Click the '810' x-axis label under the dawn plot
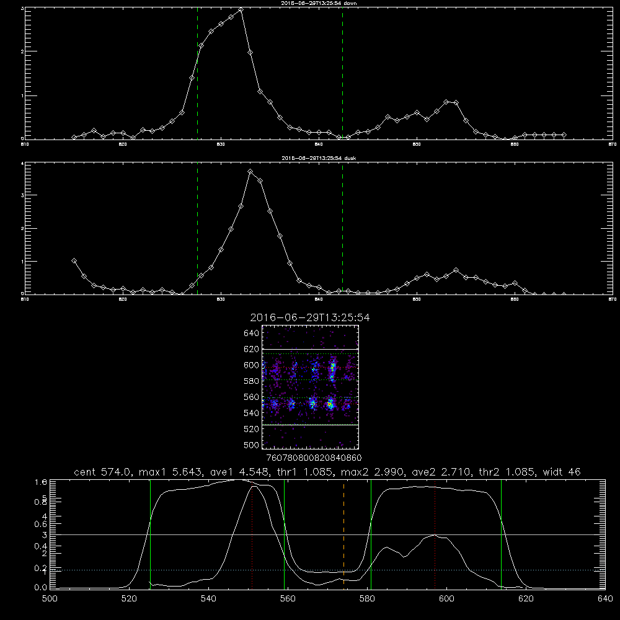Image resolution: width=620 pixels, height=620 pixels. pyautogui.click(x=25, y=144)
